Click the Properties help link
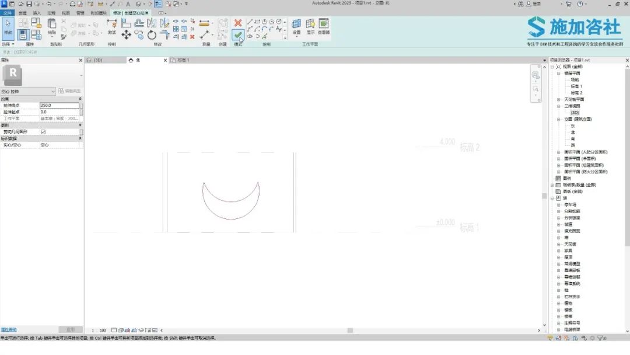630x355 pixels. tap(9, 330)
